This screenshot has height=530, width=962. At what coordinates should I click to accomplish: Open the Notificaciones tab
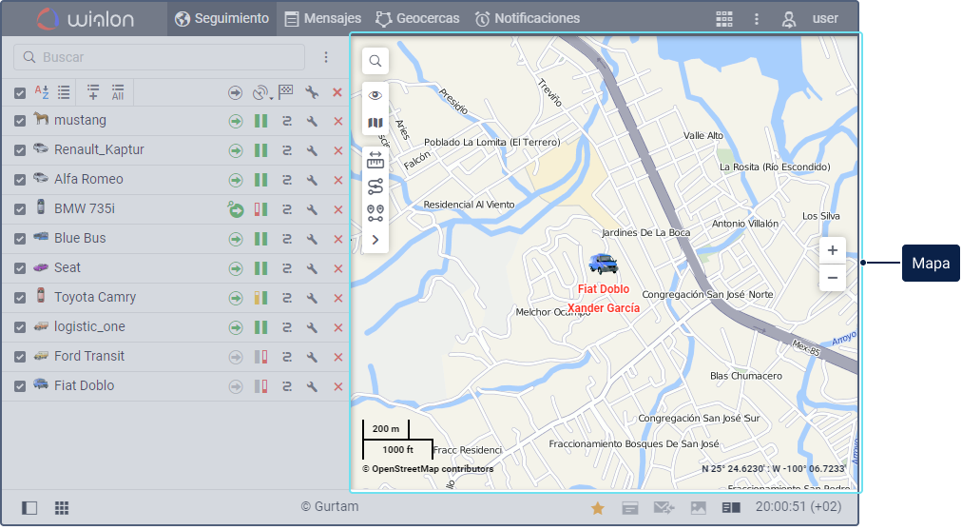[528, 18]
